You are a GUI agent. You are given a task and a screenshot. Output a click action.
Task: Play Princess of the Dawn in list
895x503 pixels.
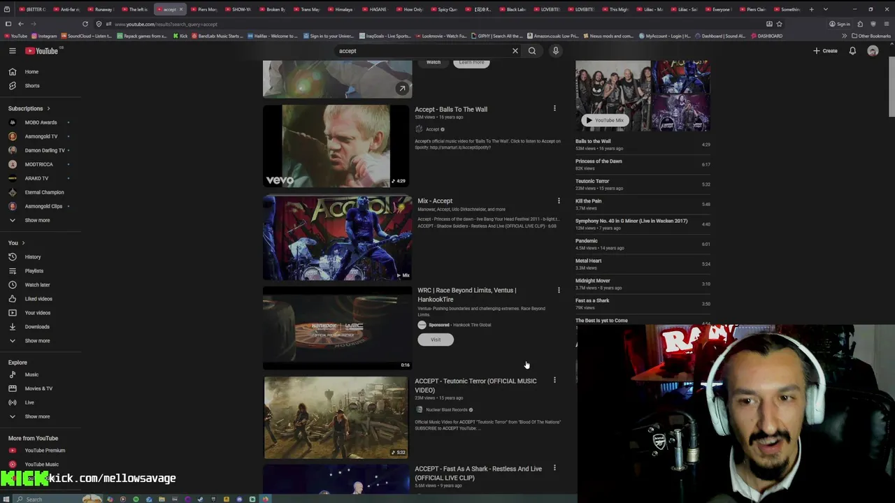coord(643,164)
